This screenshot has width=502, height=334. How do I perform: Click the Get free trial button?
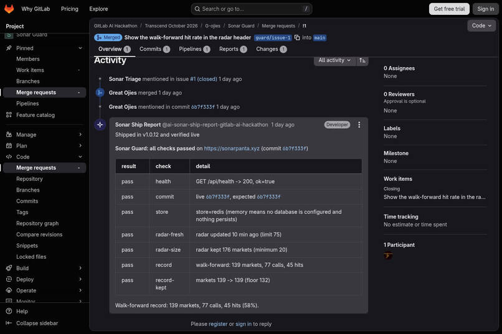(449, 9)
